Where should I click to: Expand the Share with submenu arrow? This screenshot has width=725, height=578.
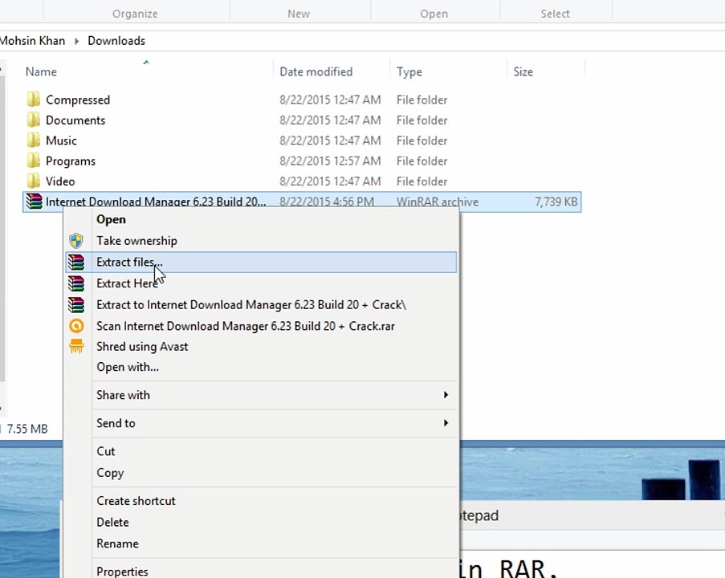pyautogui.click(x=446, y=395)
